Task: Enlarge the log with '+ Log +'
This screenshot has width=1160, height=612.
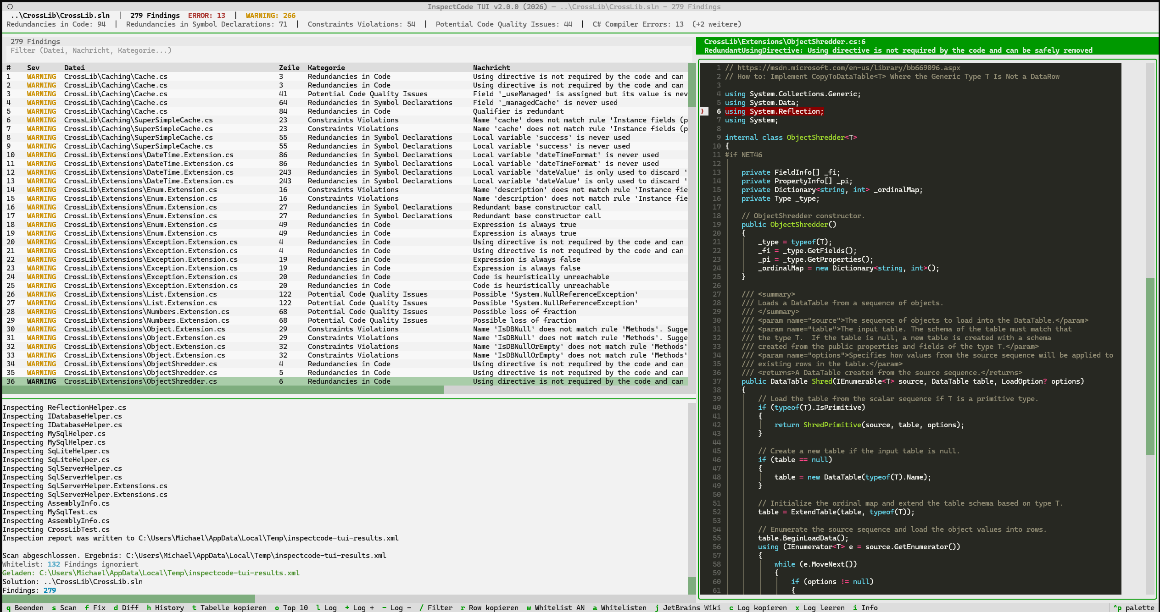Action: point(360,607)
